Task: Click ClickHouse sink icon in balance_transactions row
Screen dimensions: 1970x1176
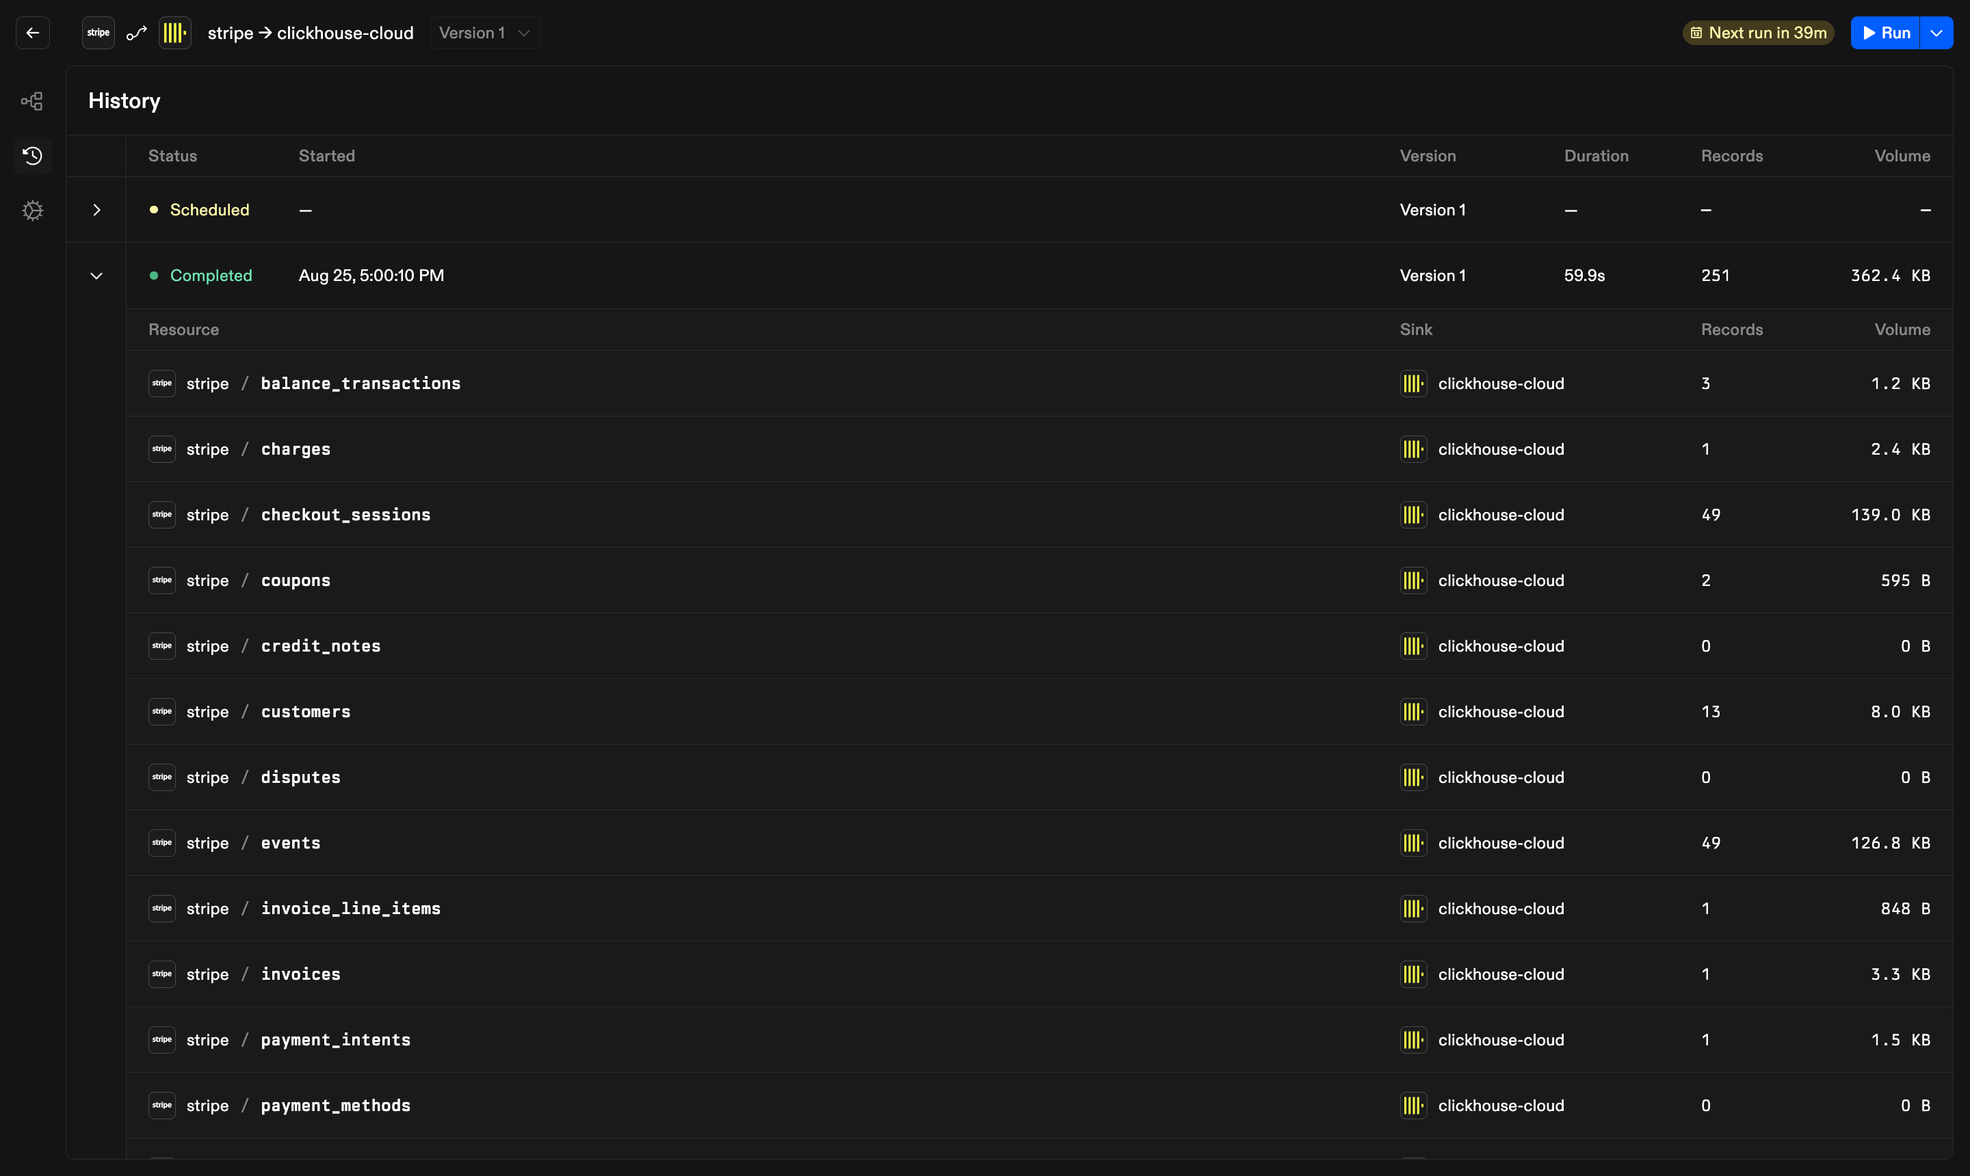Action: 1413,384
